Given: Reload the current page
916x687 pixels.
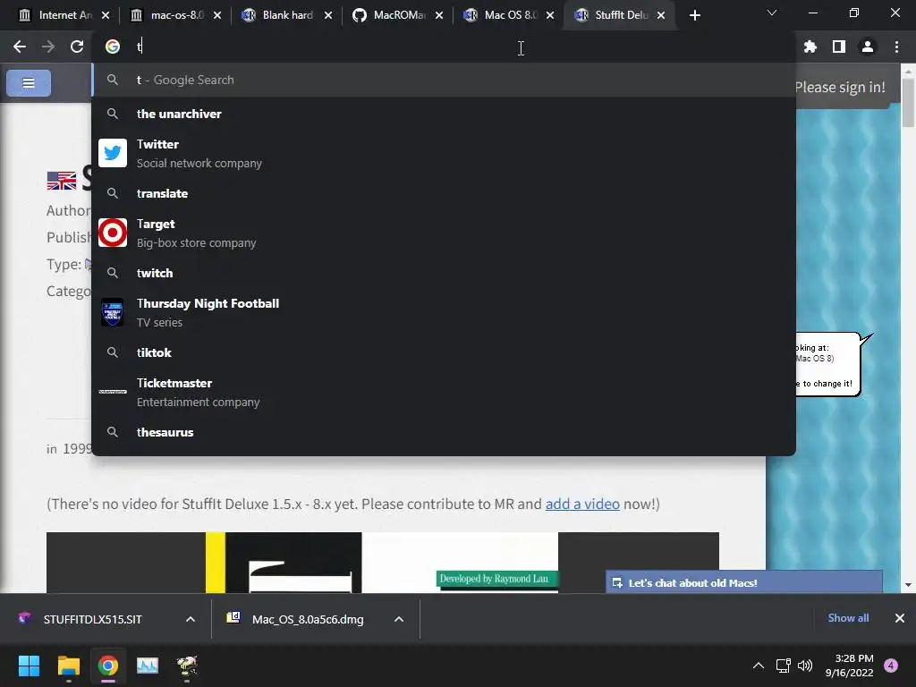Looking at the screenshot, I should 77,47.
